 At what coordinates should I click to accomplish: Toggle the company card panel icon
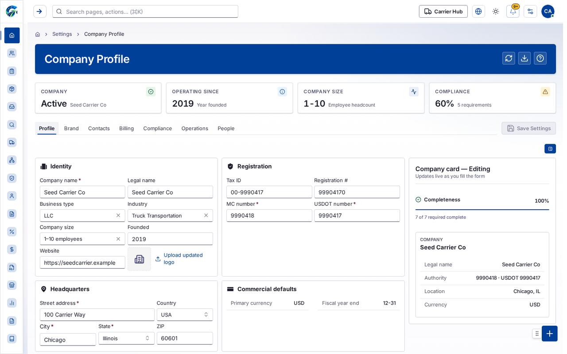coord(550,149)
